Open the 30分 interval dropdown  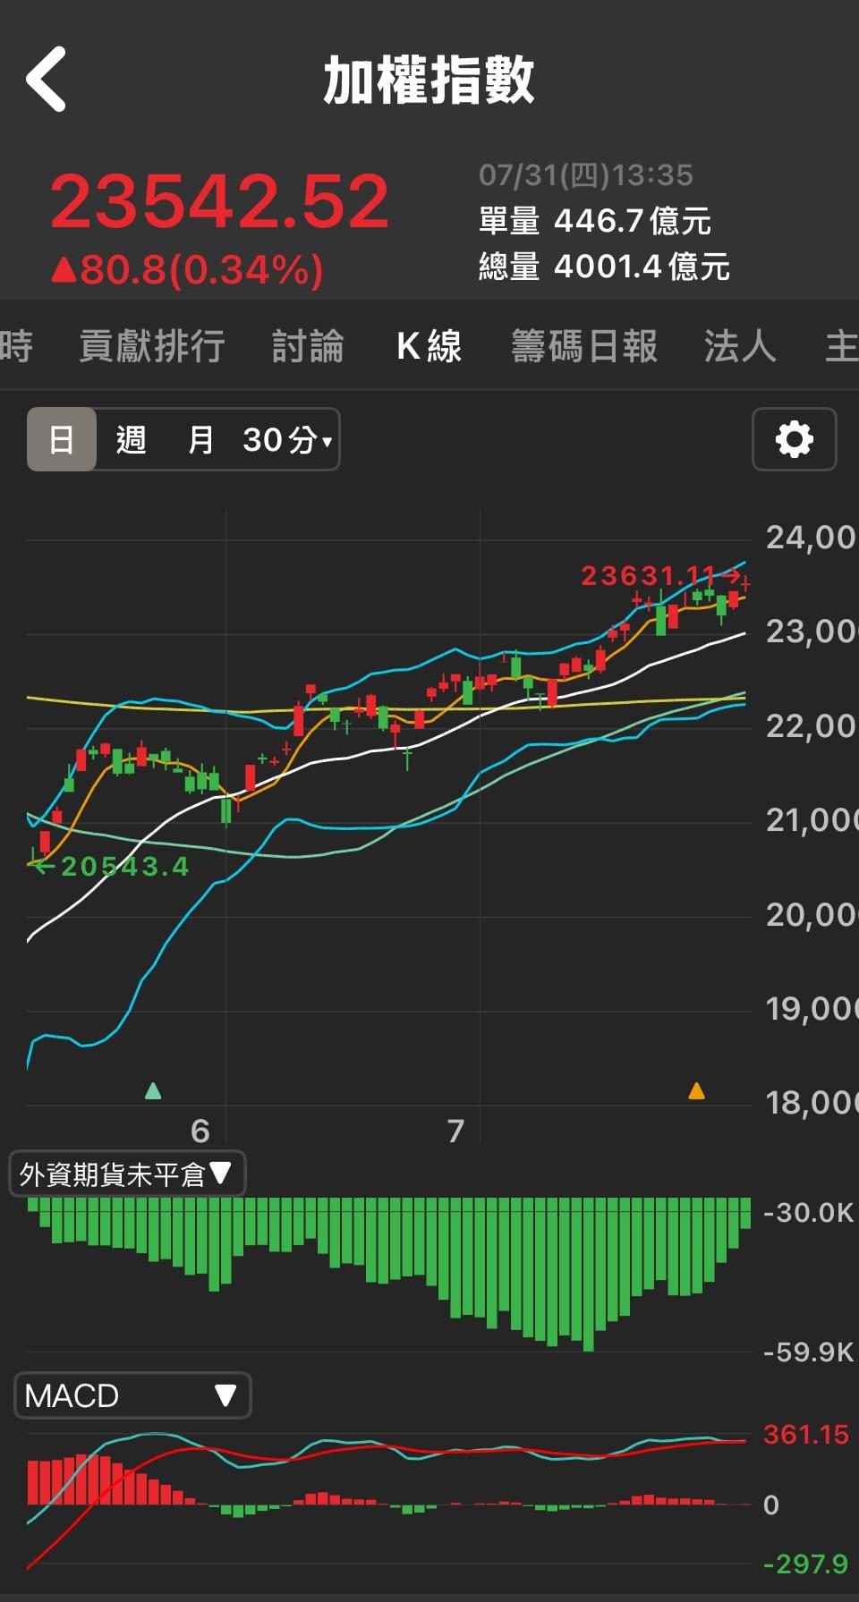[x=287, y=439]
